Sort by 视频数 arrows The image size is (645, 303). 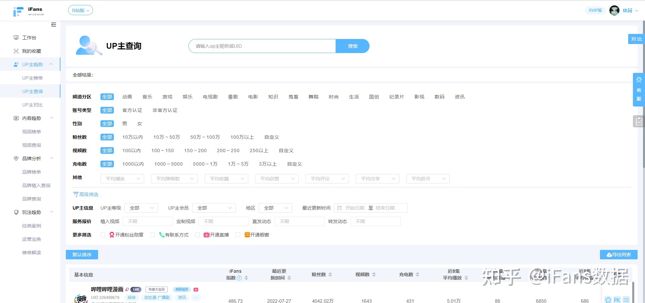374,274
